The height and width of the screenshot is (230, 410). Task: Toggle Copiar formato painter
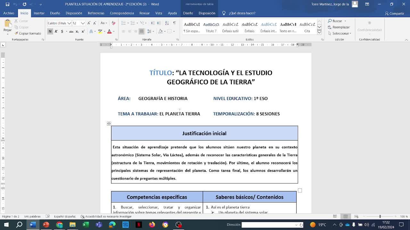click(x=28, y=33)
